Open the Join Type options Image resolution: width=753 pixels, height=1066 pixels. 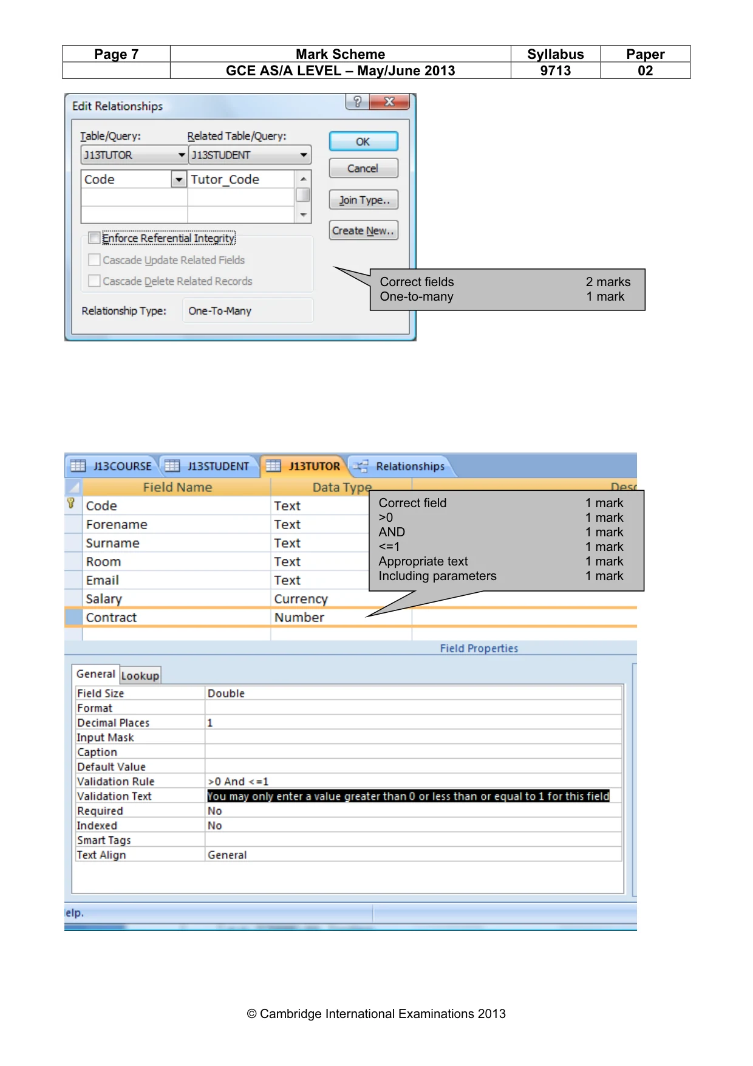coord(363,200)
